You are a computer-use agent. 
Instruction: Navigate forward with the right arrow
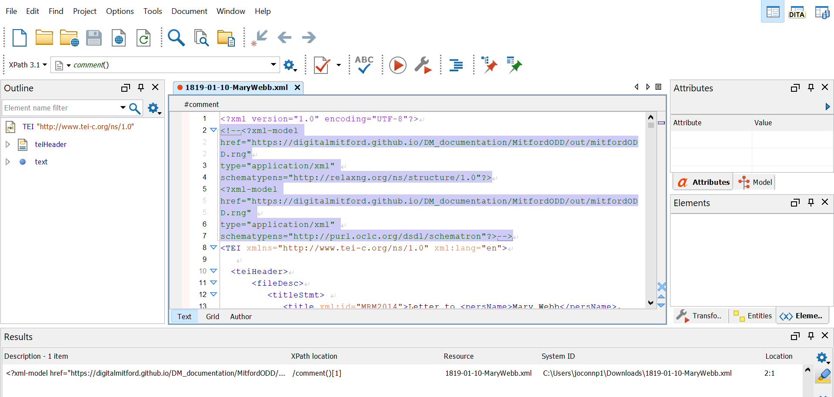click(309, 37)
